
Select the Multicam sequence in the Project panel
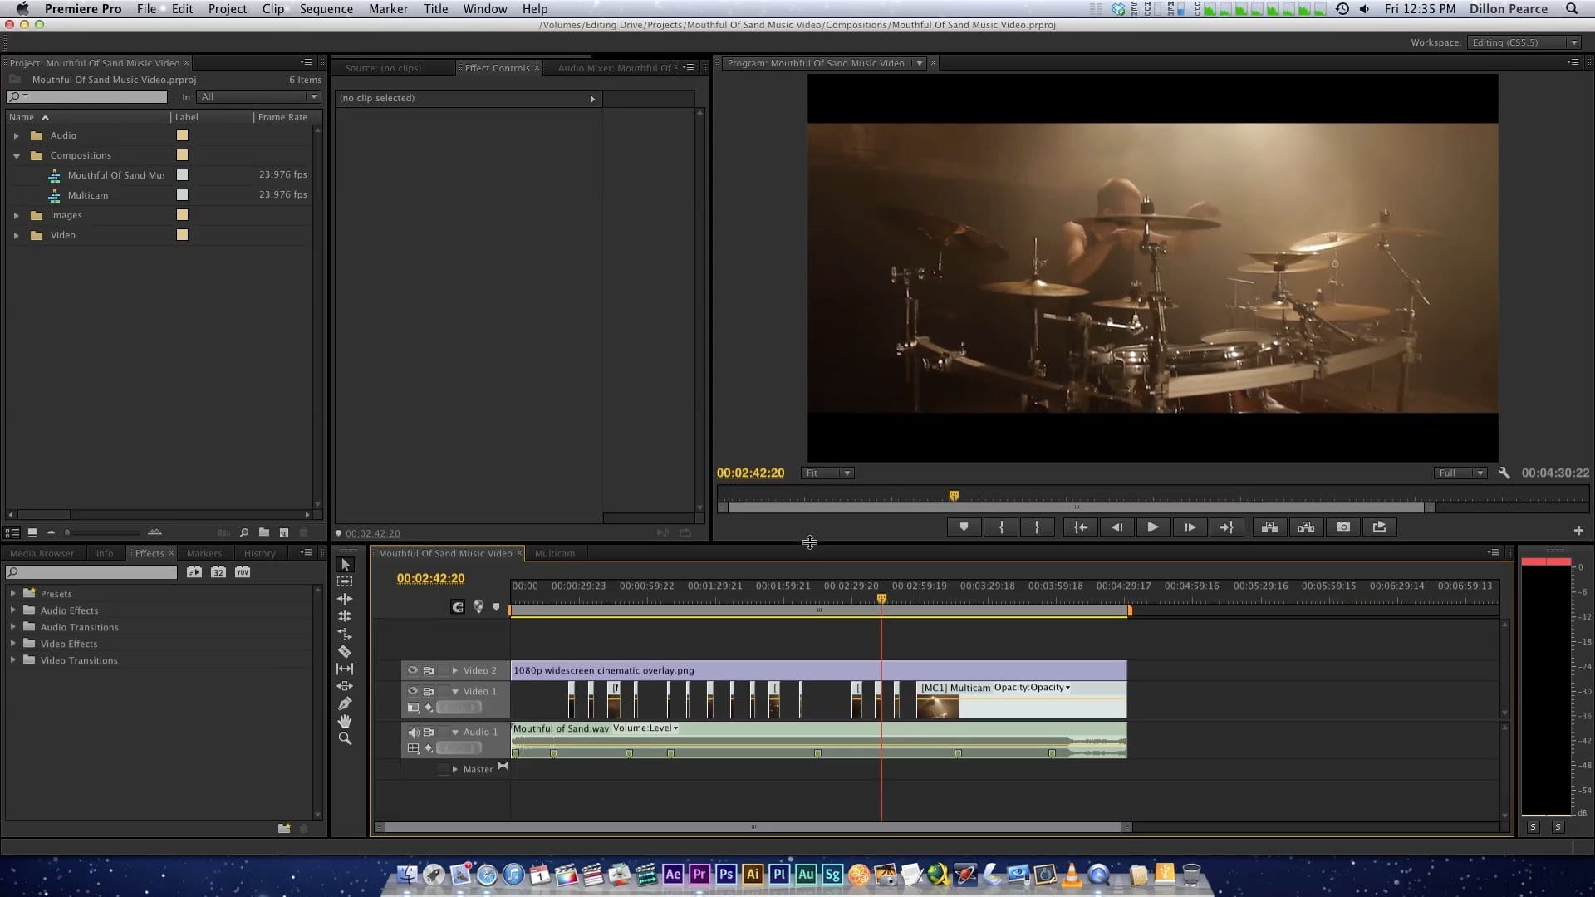point(88,195)
